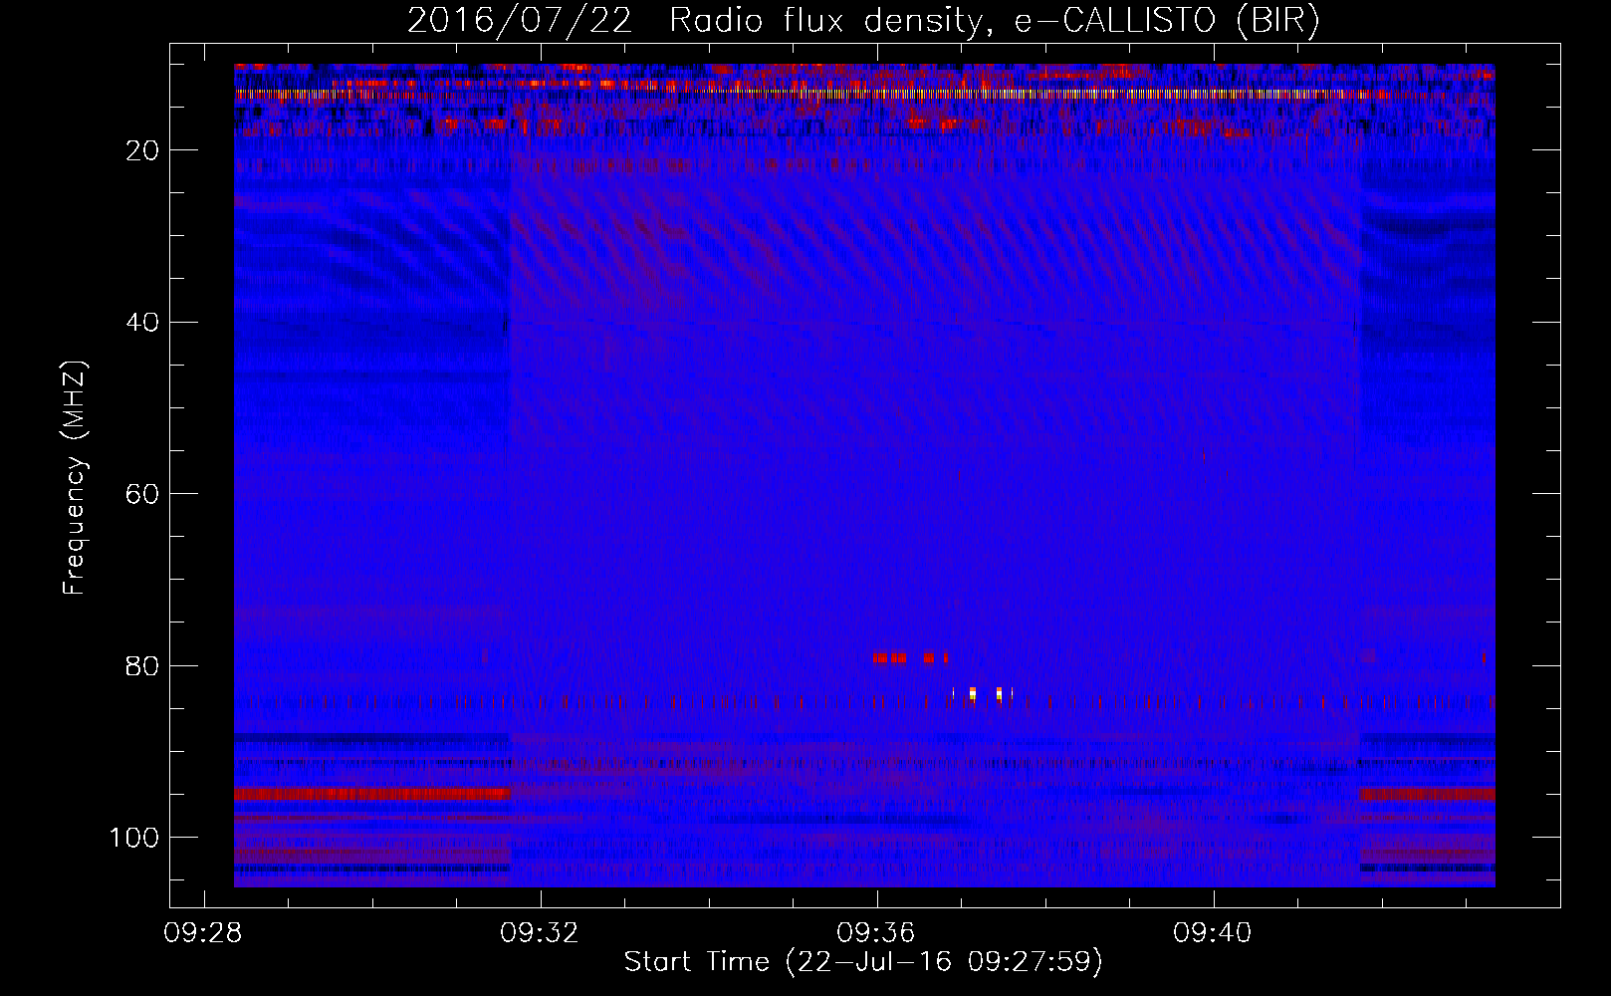Viewport: 1611px width, 996px height.
Task: Click the 80 MHz axis tick label
Action: (x=142, y=665)
